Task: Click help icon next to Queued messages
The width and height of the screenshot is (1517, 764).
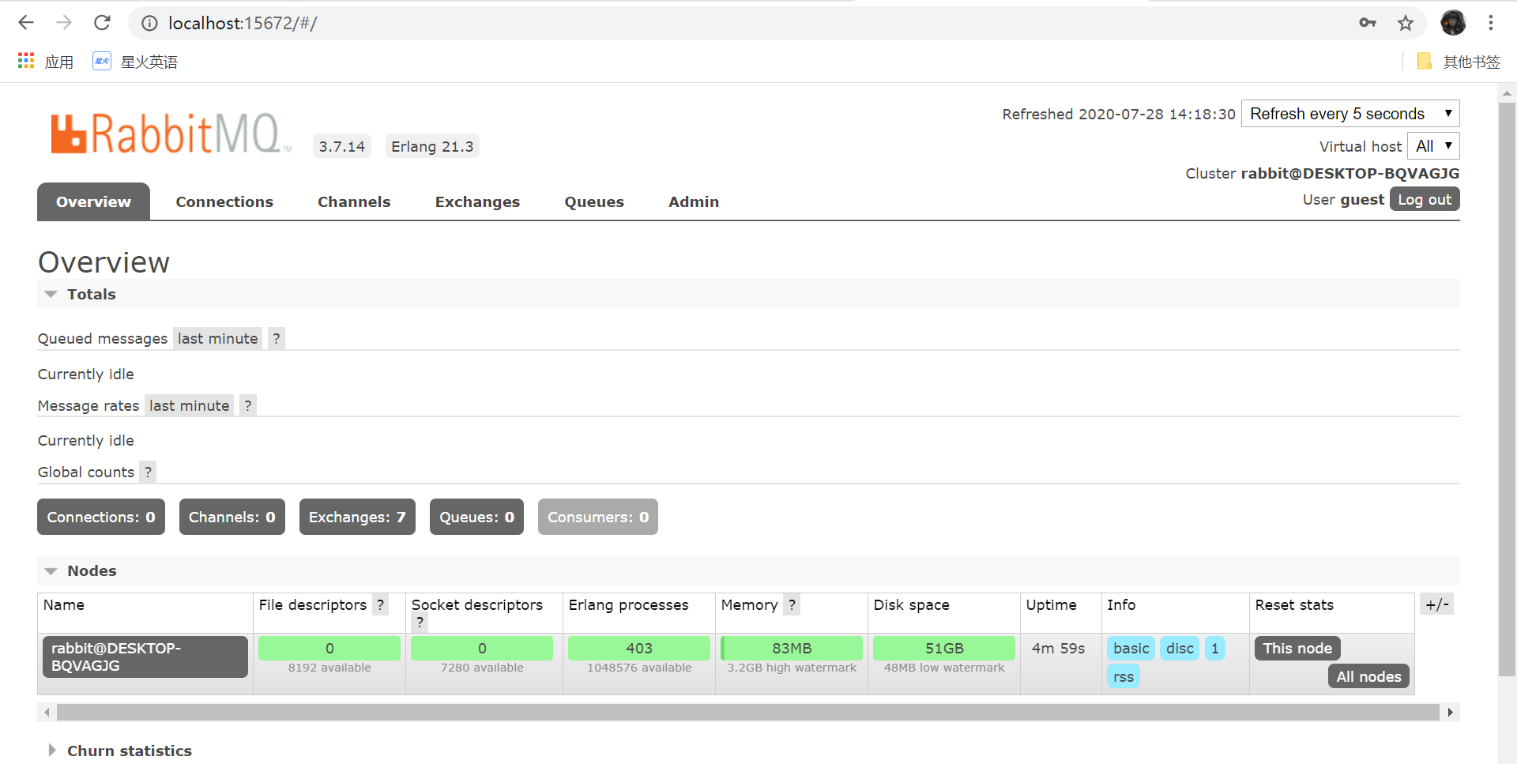Action: click(x=276, y=339)
